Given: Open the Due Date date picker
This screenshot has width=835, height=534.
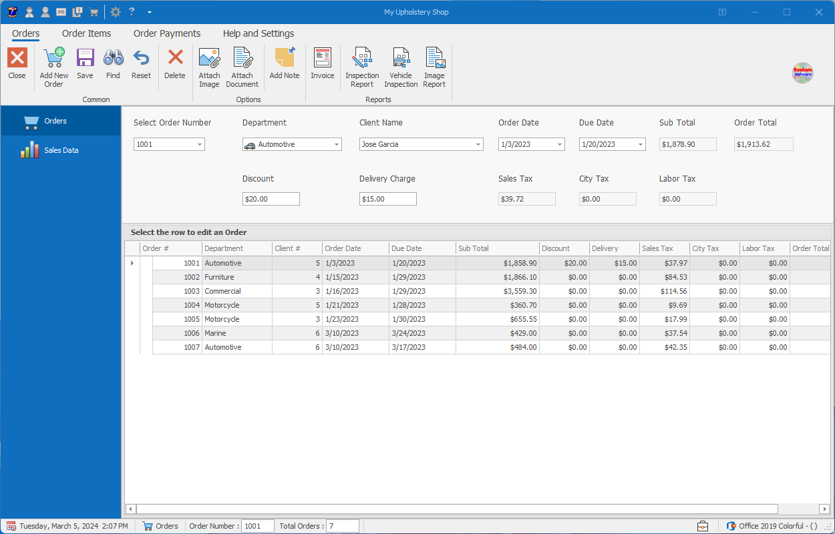Looking at the screenshot, I should tap(639, 144).
